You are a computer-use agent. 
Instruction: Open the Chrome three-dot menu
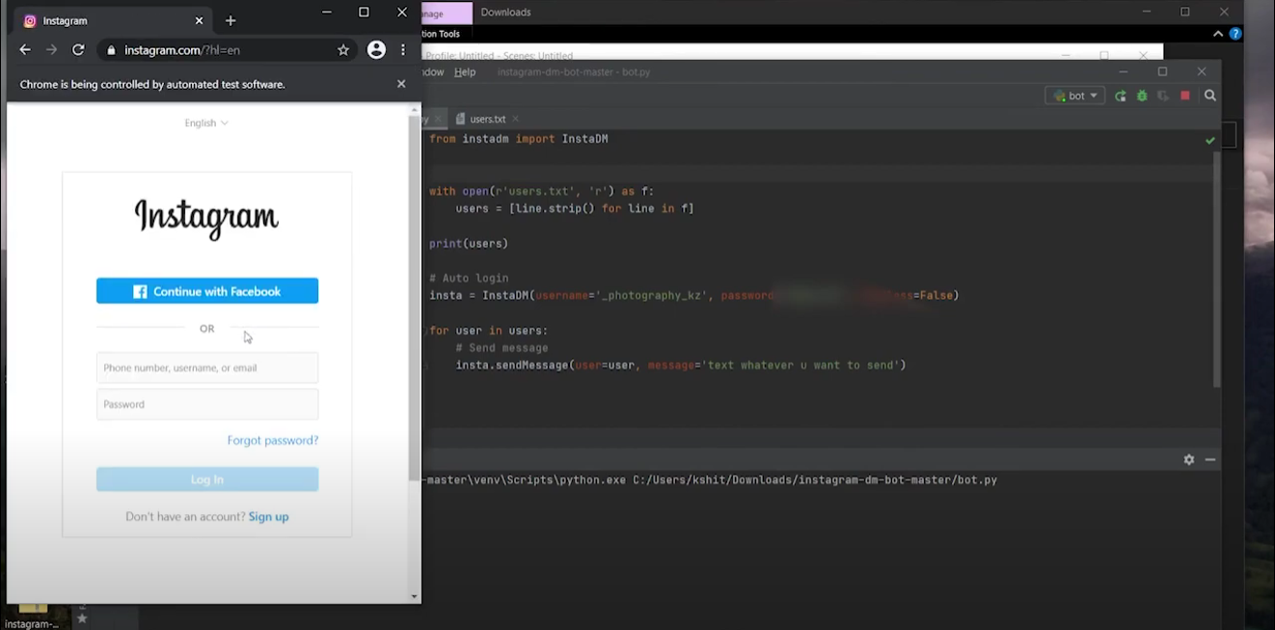[x=403, y=50]
